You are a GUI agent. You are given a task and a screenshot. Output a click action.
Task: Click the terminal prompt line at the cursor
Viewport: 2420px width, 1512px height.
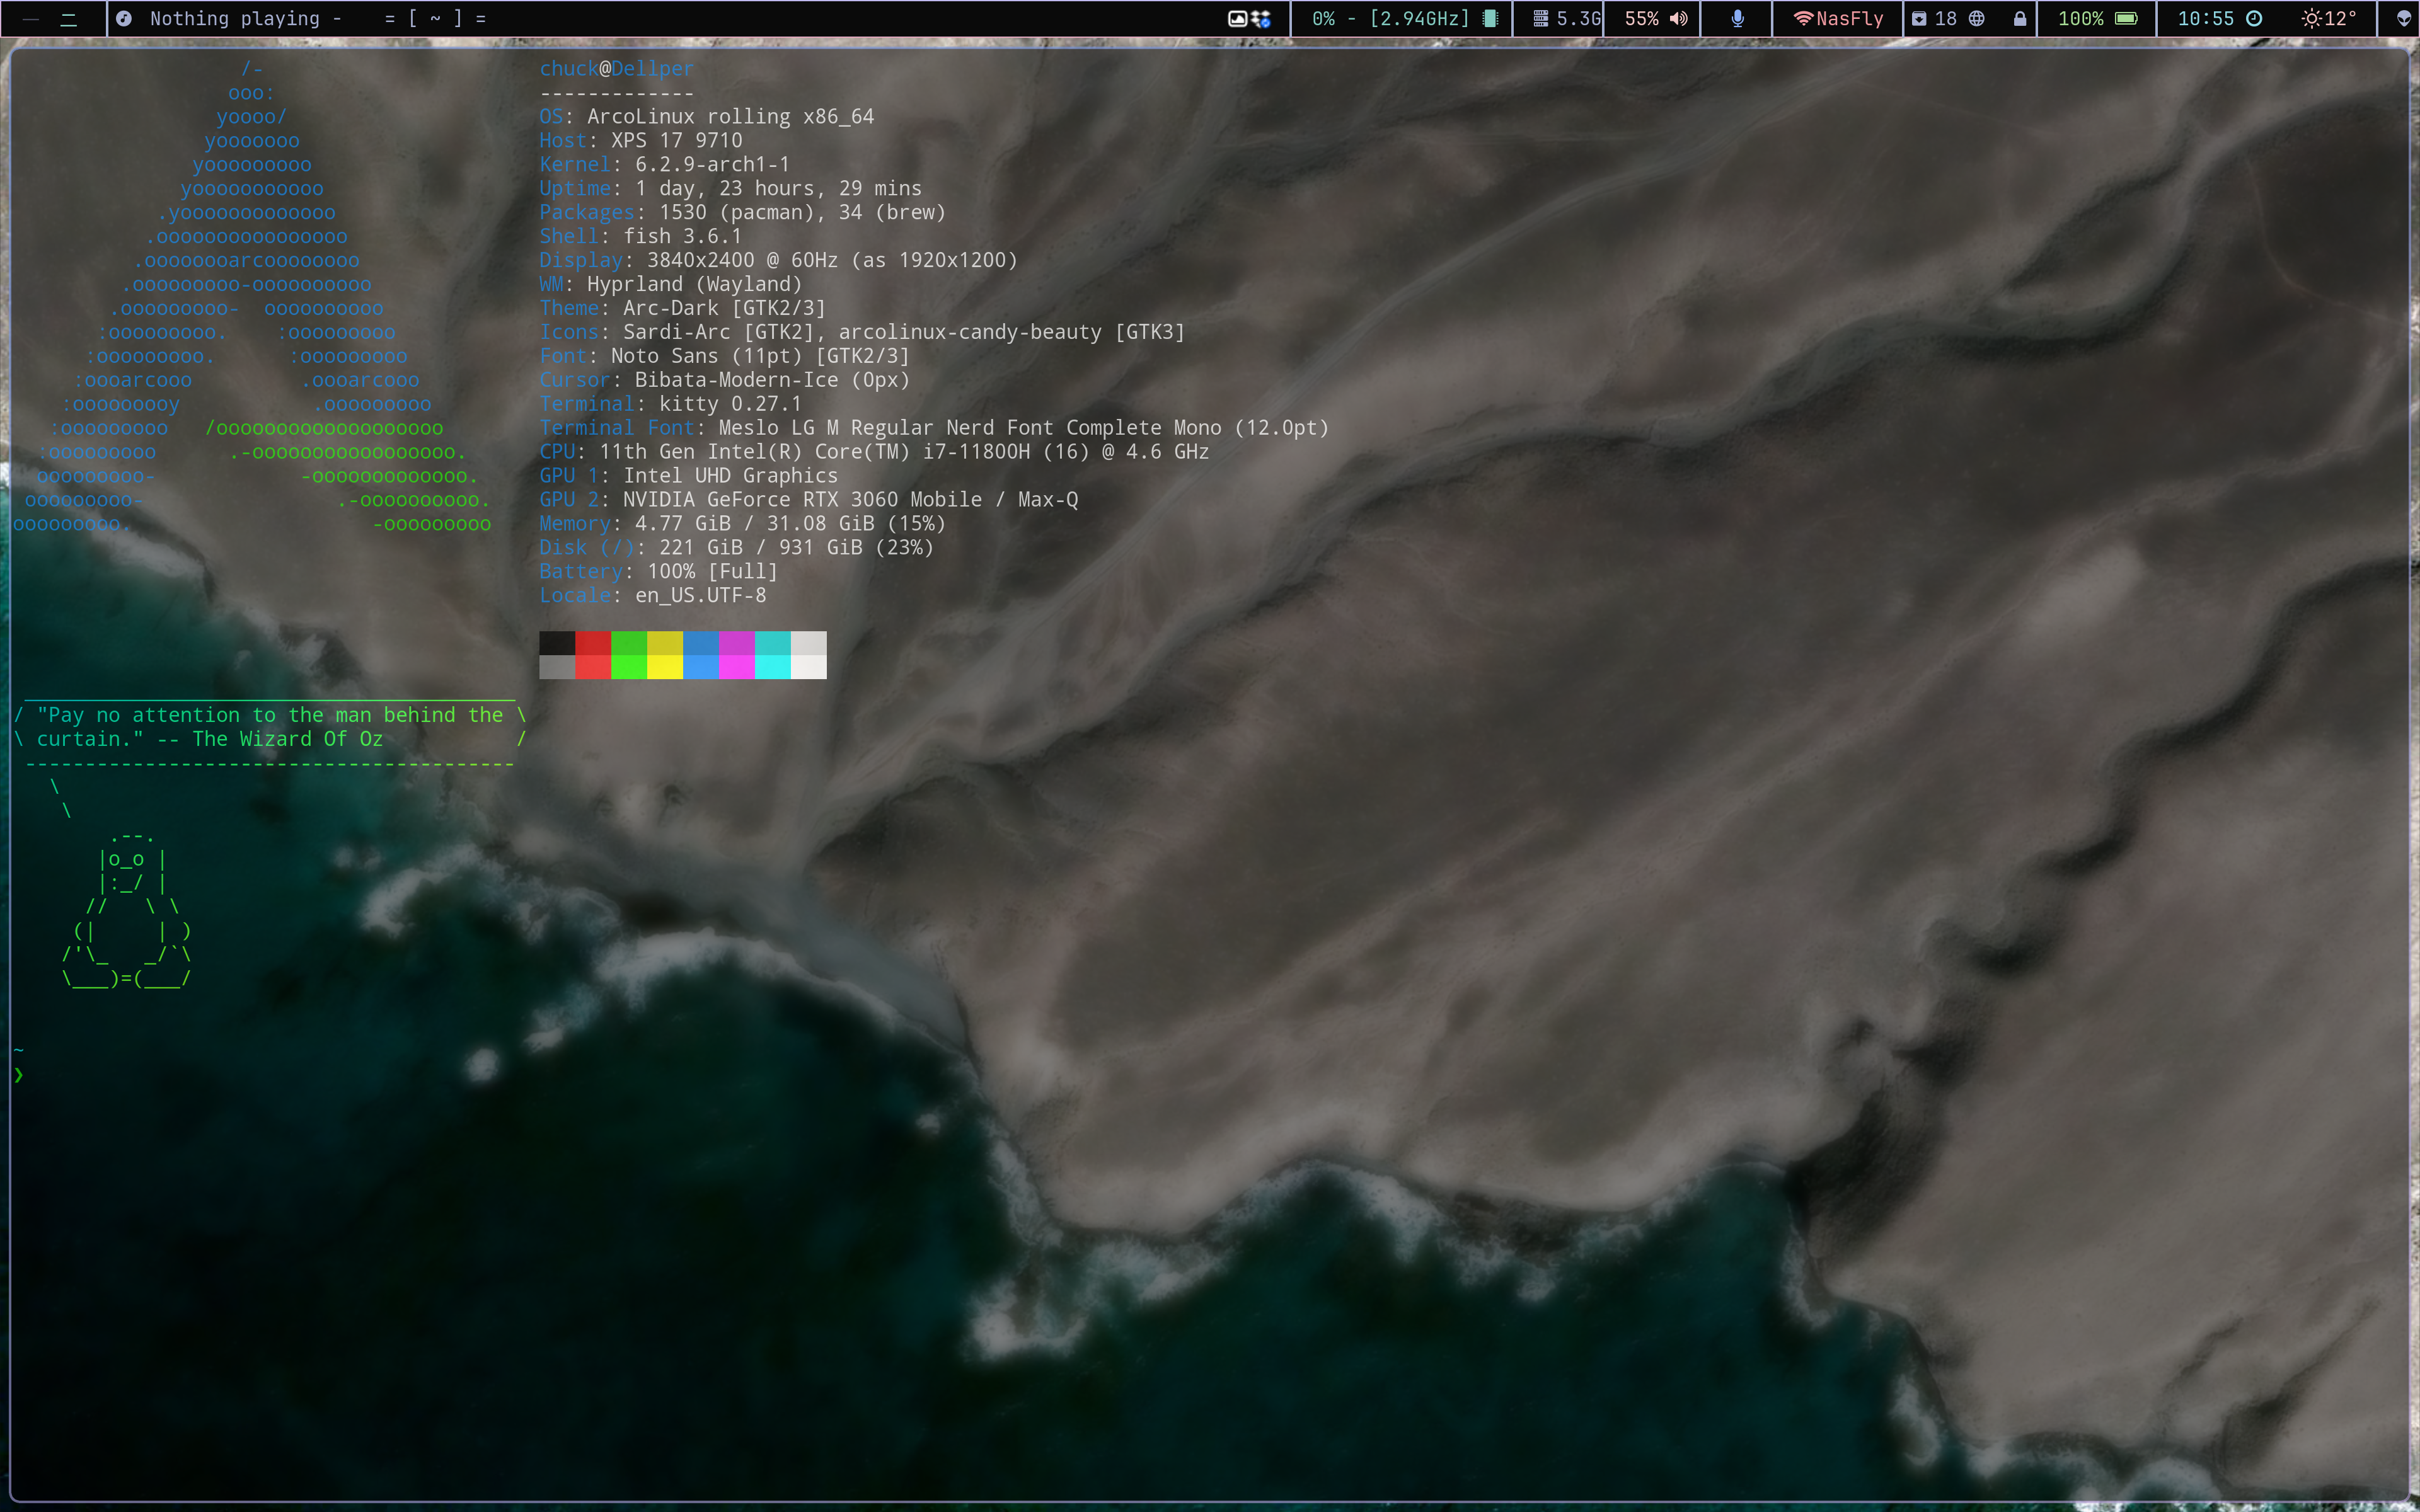40,1075
